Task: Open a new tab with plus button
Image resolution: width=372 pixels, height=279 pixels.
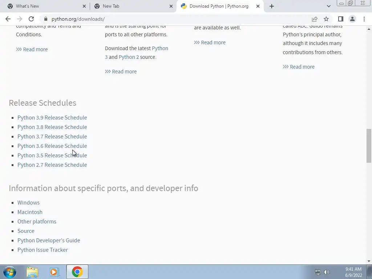Action: (x=272, y=6)
